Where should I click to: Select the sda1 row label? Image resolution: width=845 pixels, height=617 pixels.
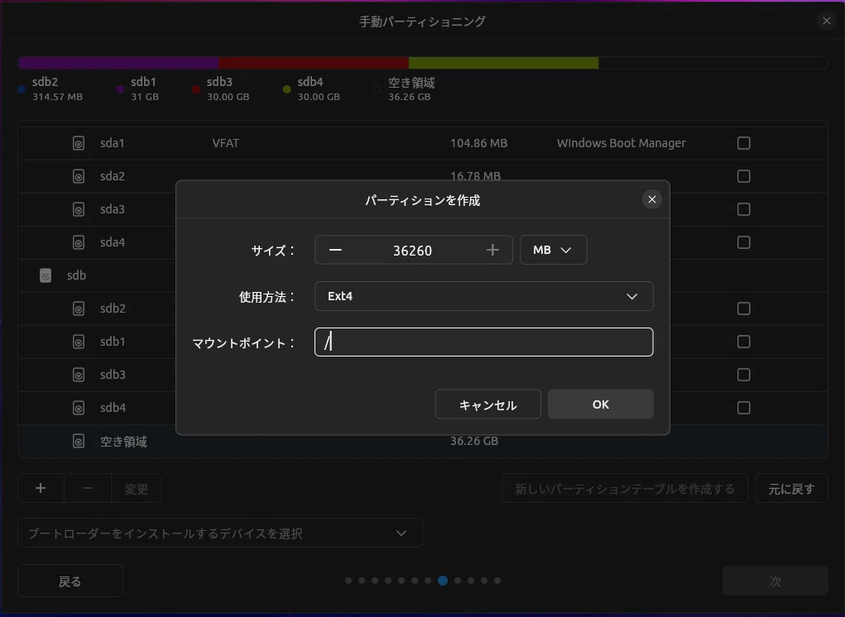click(112, 143)
